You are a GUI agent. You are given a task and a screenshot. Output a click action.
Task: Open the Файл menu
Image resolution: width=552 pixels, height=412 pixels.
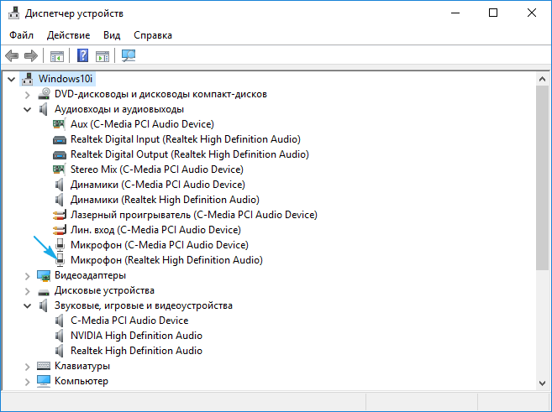coord(23,35)
